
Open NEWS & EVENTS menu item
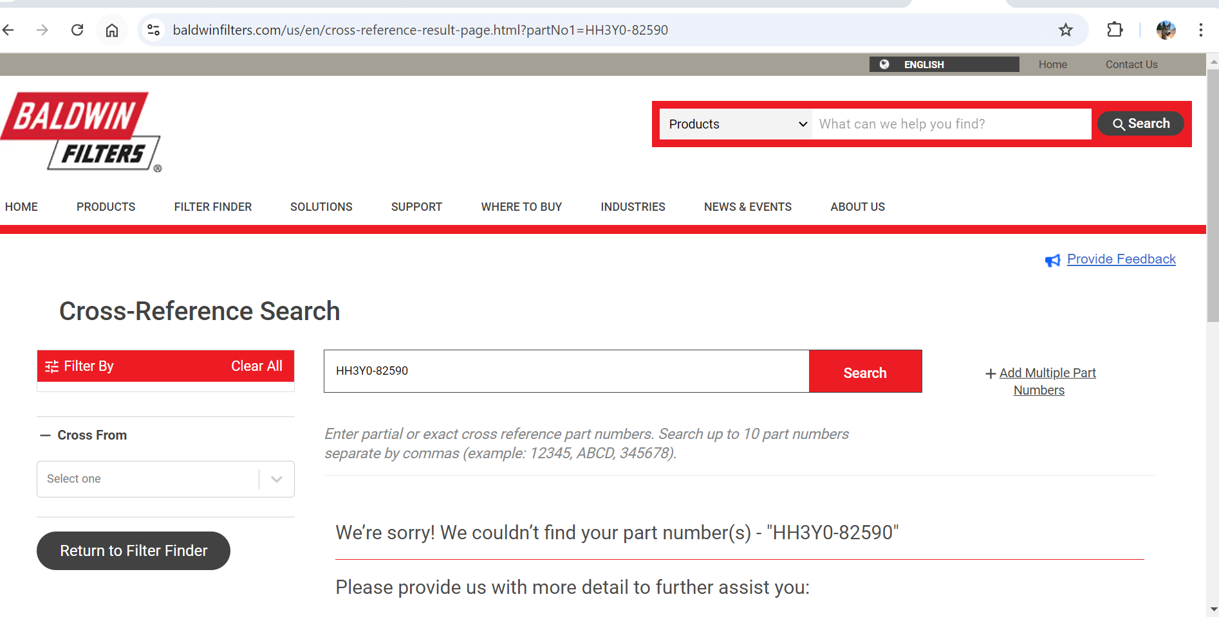[748, 207]
